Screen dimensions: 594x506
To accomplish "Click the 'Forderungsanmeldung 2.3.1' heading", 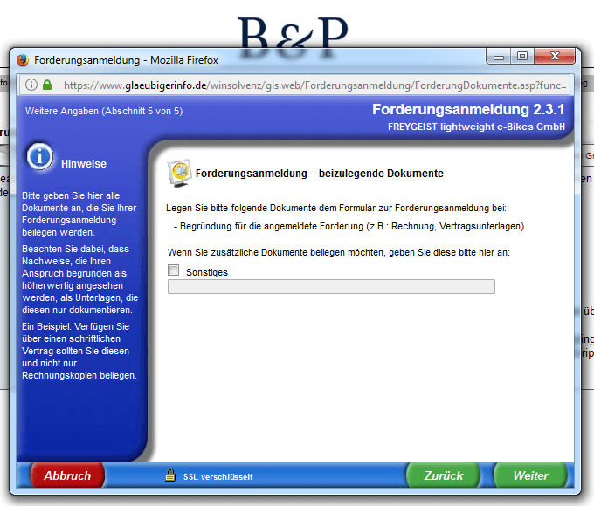I will pyautogui.click(x=468, y=109).
